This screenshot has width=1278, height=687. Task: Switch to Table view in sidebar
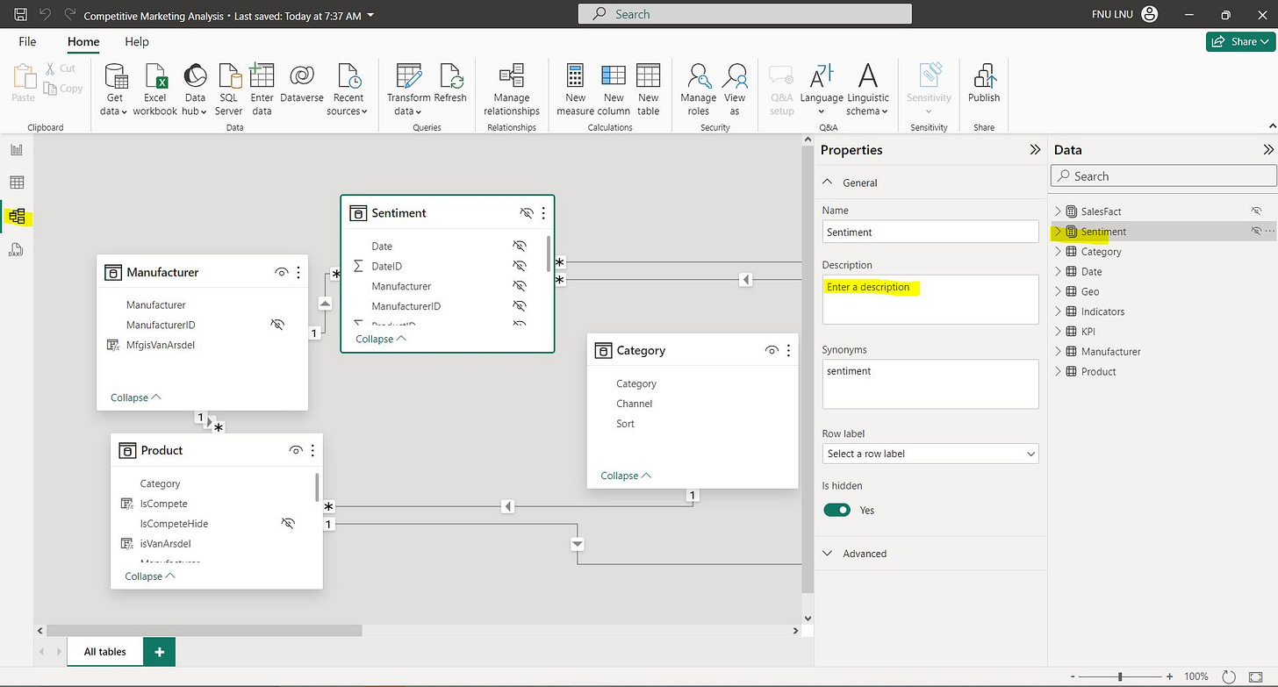[x=17, y=182]
